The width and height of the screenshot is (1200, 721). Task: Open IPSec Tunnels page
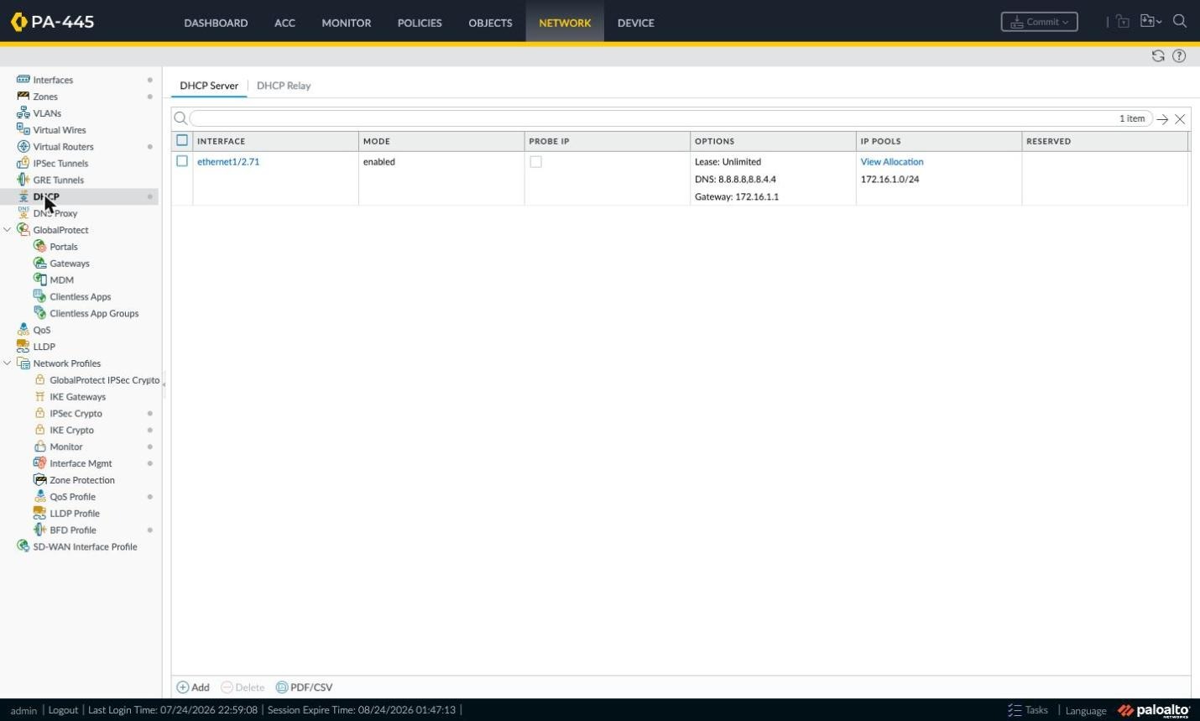[60, 164]
